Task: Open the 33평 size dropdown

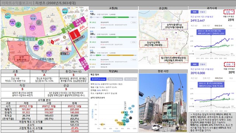Action: pyautogui.click(x=229, y=12)
